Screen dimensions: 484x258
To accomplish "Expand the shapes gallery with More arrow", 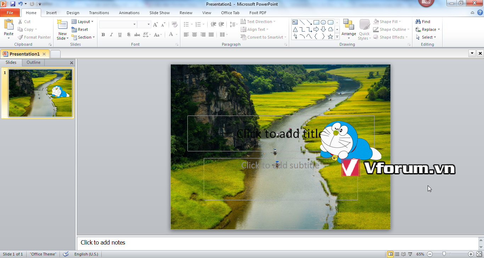I will (x=337, y=37).
